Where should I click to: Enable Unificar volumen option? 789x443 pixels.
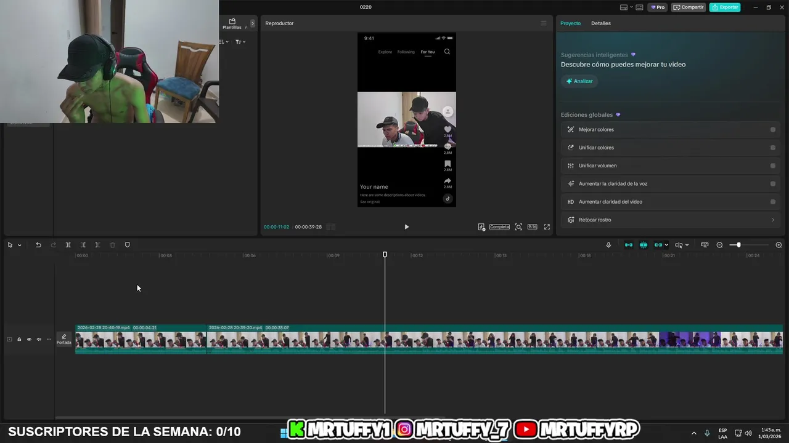pyautogui.click(x=773, y=166)
